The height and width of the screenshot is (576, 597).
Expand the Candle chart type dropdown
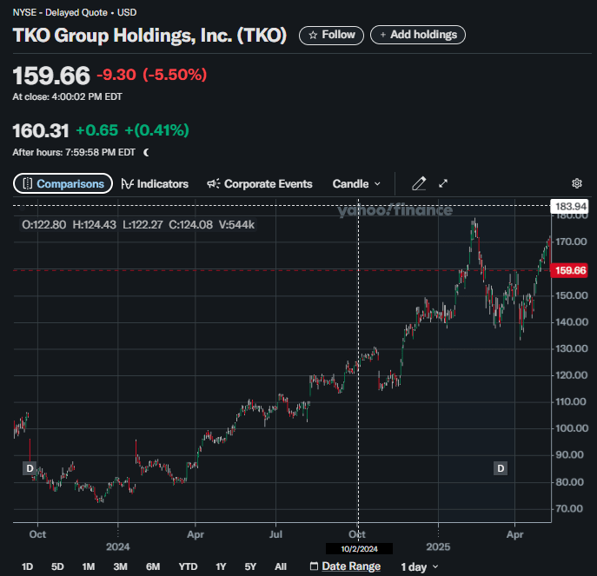[356, 183]
